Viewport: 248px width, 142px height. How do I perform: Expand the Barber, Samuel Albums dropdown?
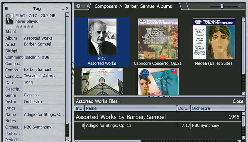pos(174,6)
